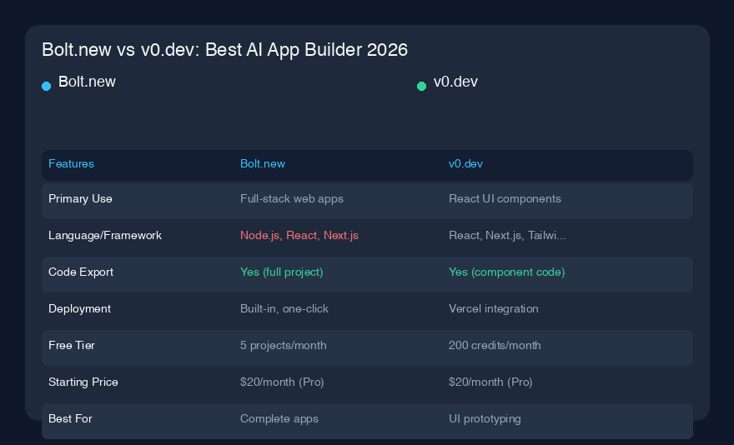This screenshot has width=734, height=445.
Task: Select the Starting Price row label
Action: pyautogui.click(x=83, y=382)
